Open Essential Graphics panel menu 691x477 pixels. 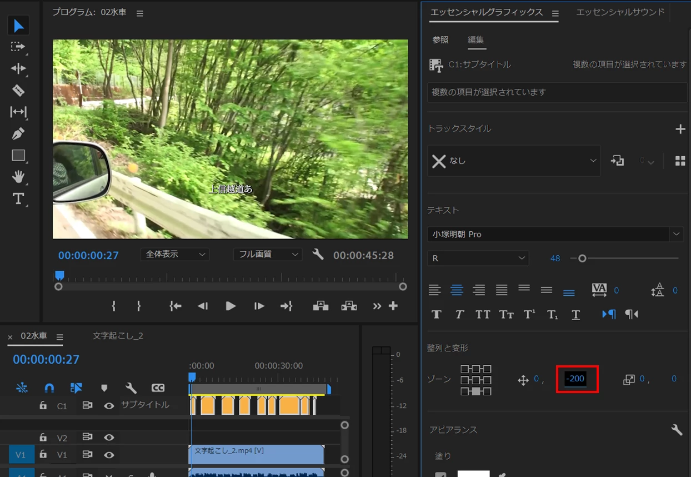click(x=555, y=13)
